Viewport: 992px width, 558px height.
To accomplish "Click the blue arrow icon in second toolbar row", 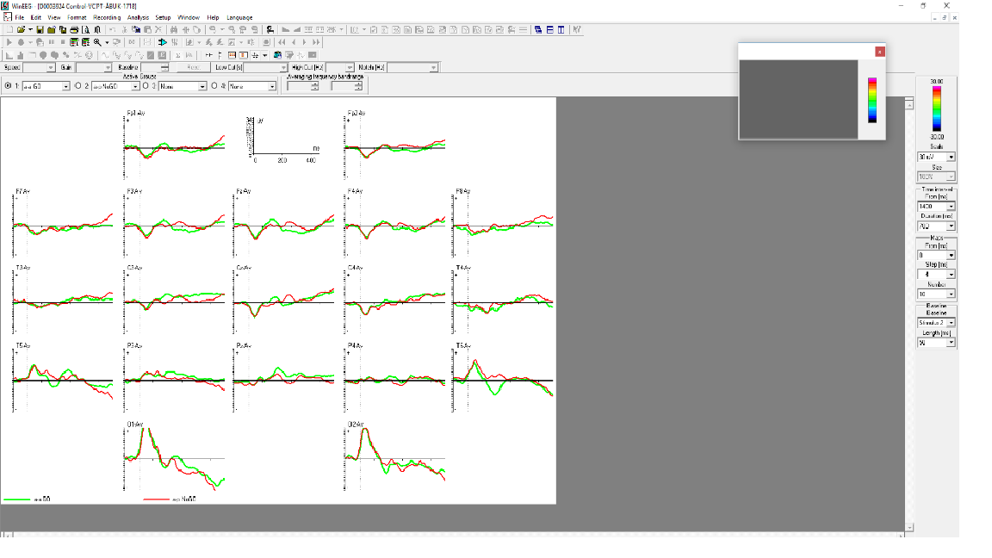I will tap(162, 41).
